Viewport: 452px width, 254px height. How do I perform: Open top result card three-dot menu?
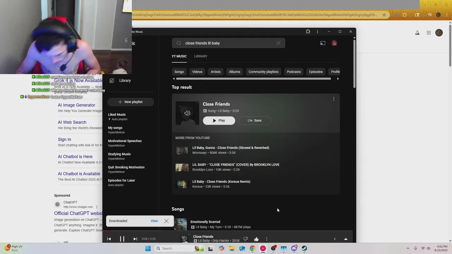coord(334,99)
